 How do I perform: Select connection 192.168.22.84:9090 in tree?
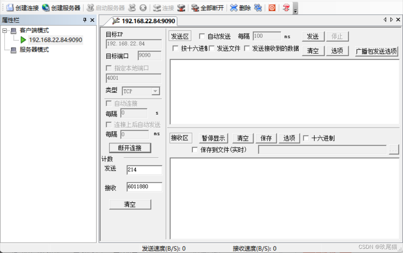56,40
